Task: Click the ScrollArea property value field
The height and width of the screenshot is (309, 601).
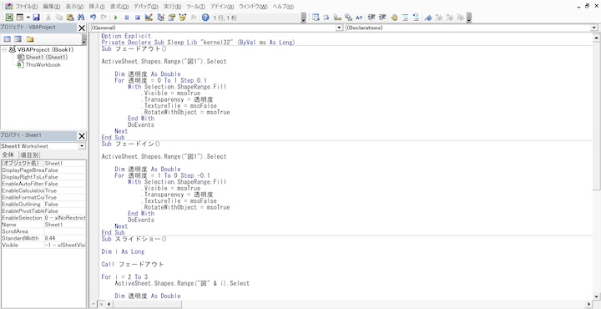Action: pos(65,231)
